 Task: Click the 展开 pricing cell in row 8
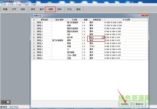tap(97, 43)
